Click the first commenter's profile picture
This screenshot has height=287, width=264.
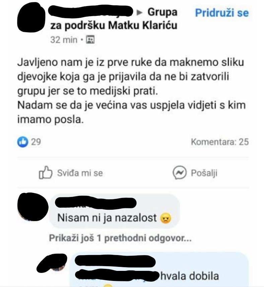[x=32, y=207]
